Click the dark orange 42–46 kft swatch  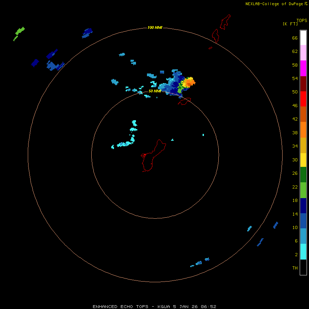coord(303,114)
